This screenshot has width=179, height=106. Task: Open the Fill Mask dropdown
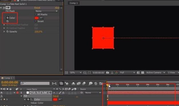(x=46, y=11)
